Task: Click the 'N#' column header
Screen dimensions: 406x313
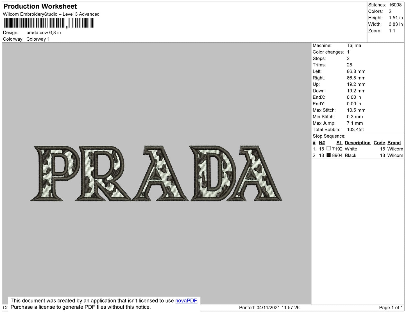Action: (322, 143)
